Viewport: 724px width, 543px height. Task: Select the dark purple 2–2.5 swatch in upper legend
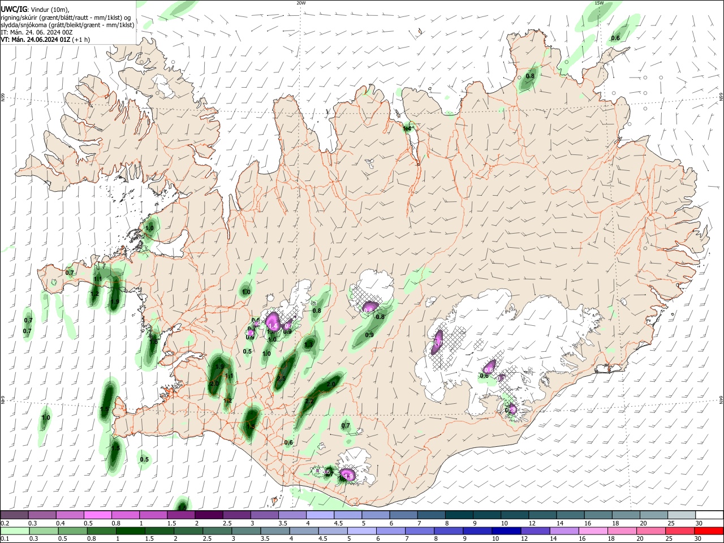pyautogui.click(x=208, y=515)
